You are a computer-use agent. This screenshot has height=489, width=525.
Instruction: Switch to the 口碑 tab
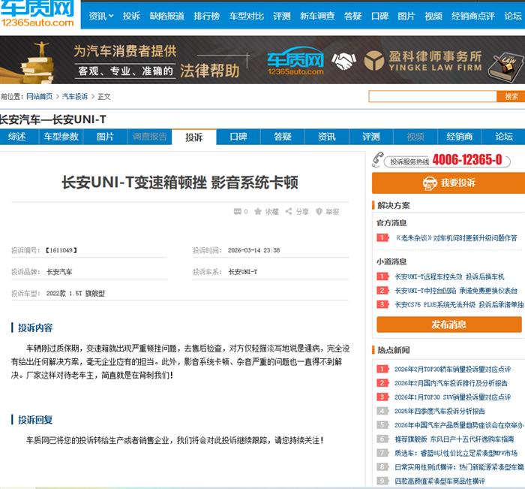[238, 137]
